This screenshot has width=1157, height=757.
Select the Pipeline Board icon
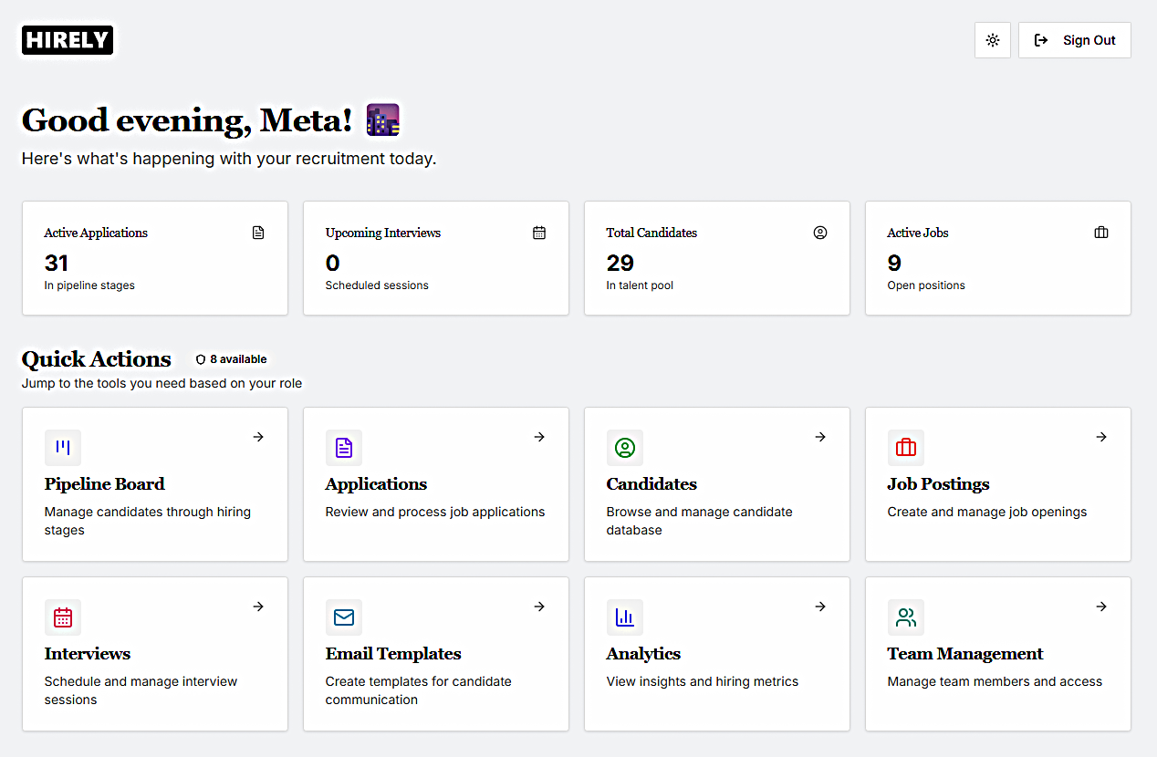62,447
